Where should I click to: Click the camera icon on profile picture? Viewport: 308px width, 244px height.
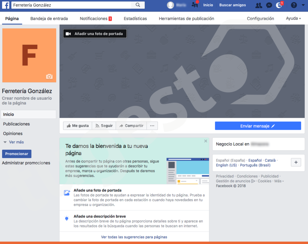[x=49, y=76]
